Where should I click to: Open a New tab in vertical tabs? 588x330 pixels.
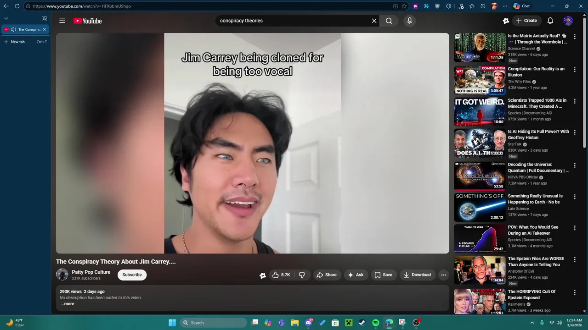point(25,42)
